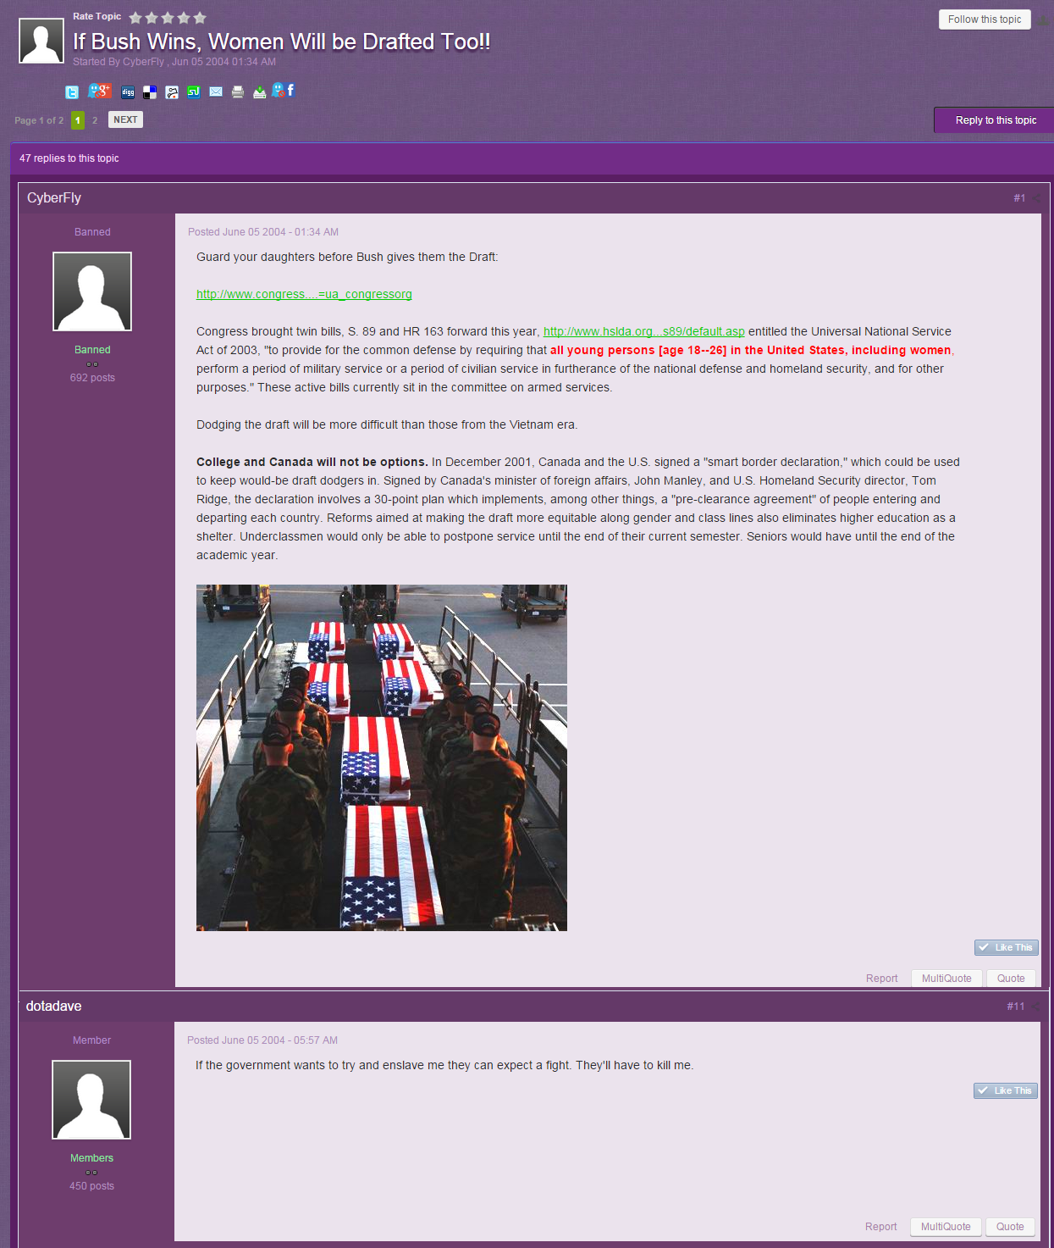Quote CyberFly's post

coord(1011,979)
